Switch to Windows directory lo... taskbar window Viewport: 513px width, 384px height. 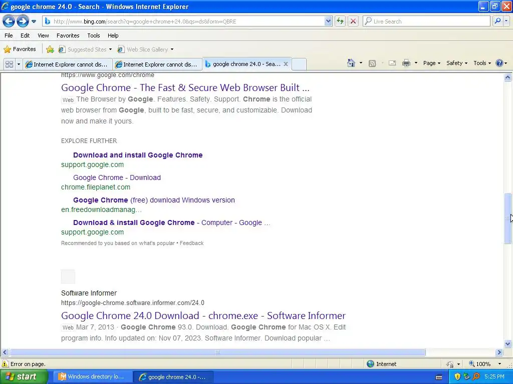(93, 377)
